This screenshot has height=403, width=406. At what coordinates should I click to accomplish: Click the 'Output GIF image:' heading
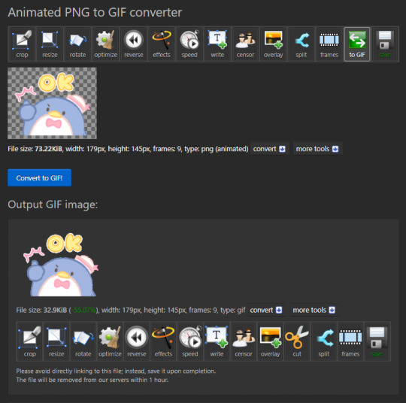pyautogui.click(x=53, y=205)
